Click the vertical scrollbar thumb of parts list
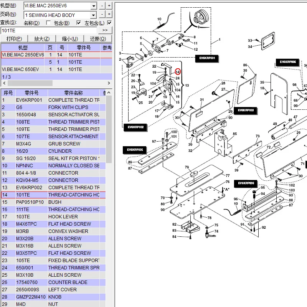This screenshot has height=307, width=307. (109, 129)
